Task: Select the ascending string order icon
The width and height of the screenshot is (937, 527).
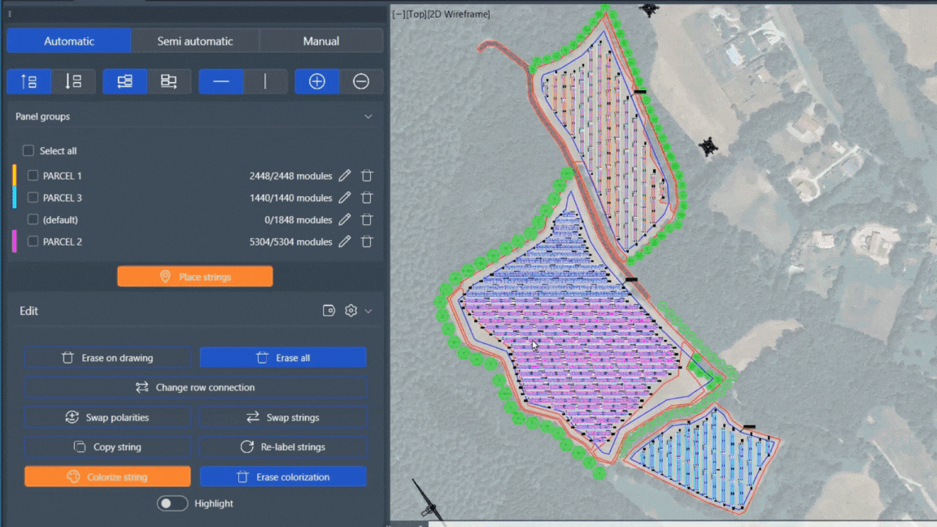Action: point(28,81)
